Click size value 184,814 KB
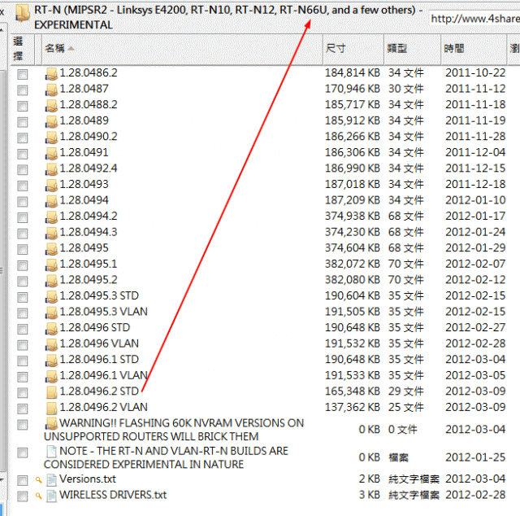520x516 pixels. pos(352,72)
